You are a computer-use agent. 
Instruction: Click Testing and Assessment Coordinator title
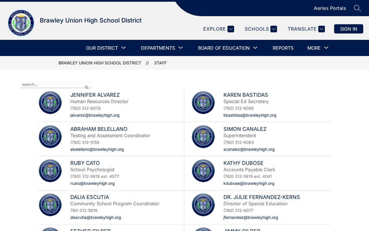point(110,136)
